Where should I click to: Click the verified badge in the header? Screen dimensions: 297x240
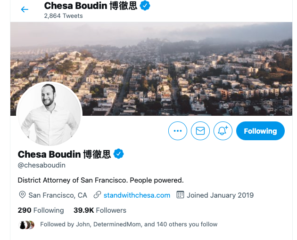145,6
